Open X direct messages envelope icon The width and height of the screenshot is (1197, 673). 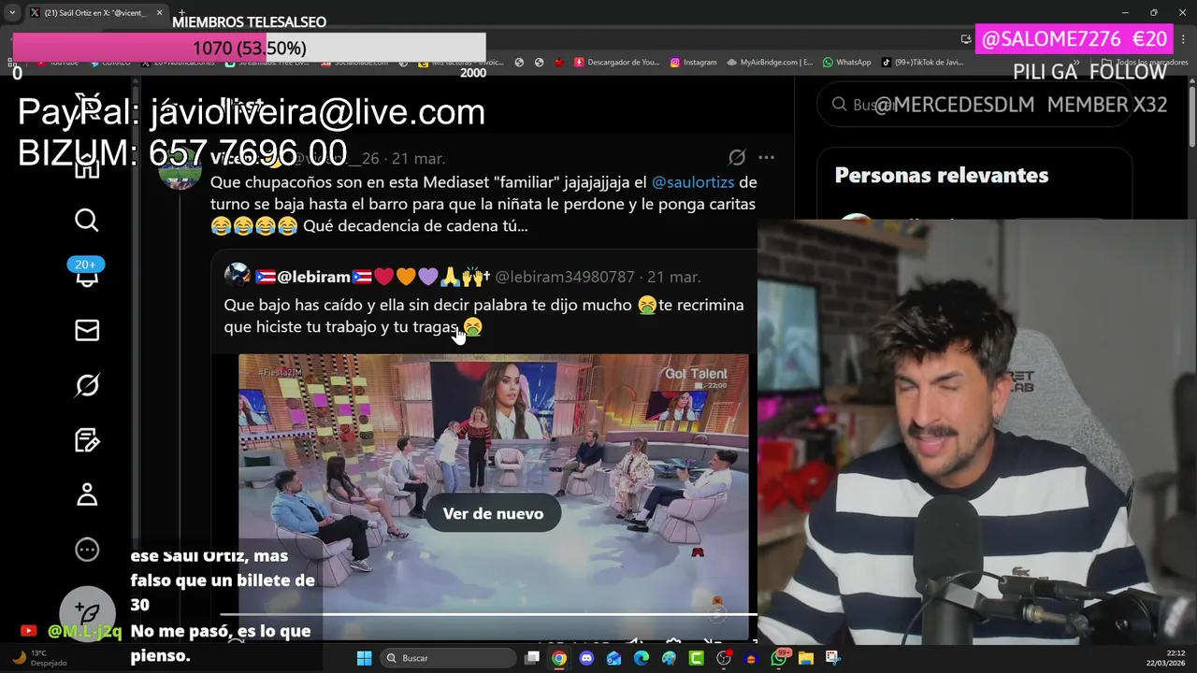click(x=87, y=330)
